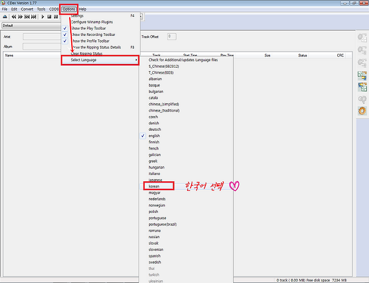Select nederlands language
This screenshot has width=369, height=283.
pos(186,199)
